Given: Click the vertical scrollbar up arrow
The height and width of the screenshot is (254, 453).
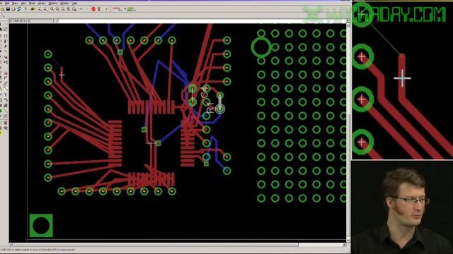Looking at the screenshot, I should click(x=348, y=25).
